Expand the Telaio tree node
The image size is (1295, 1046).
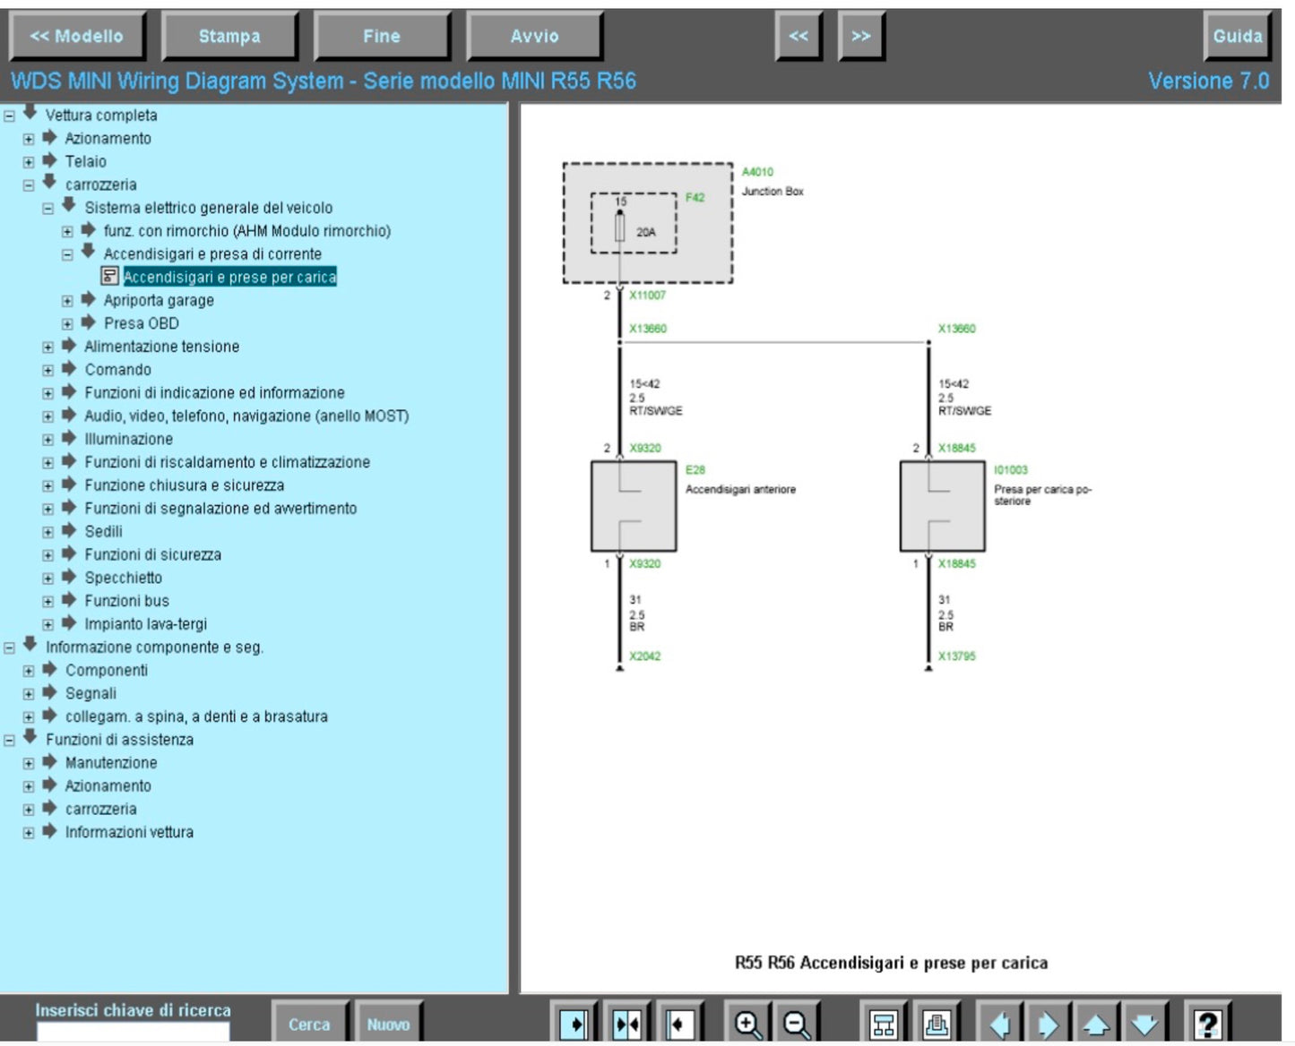[x=29, y=162]
